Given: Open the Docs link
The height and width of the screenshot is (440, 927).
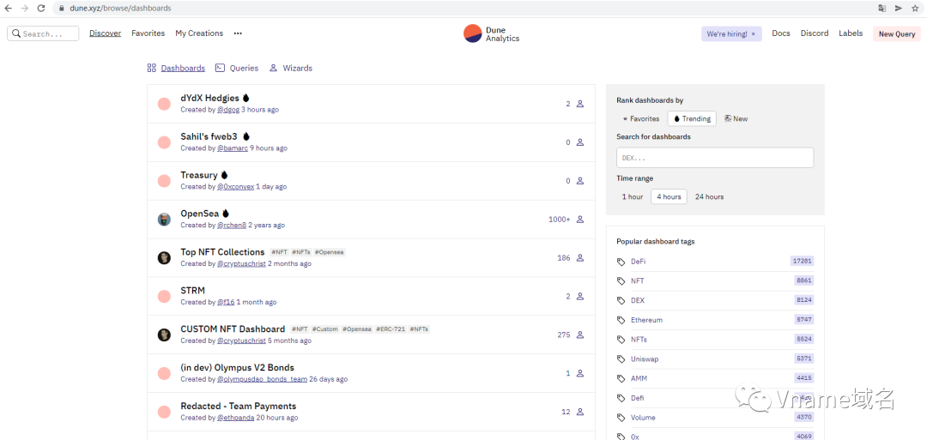Looking at the screenshot, I should coord(781,33).
